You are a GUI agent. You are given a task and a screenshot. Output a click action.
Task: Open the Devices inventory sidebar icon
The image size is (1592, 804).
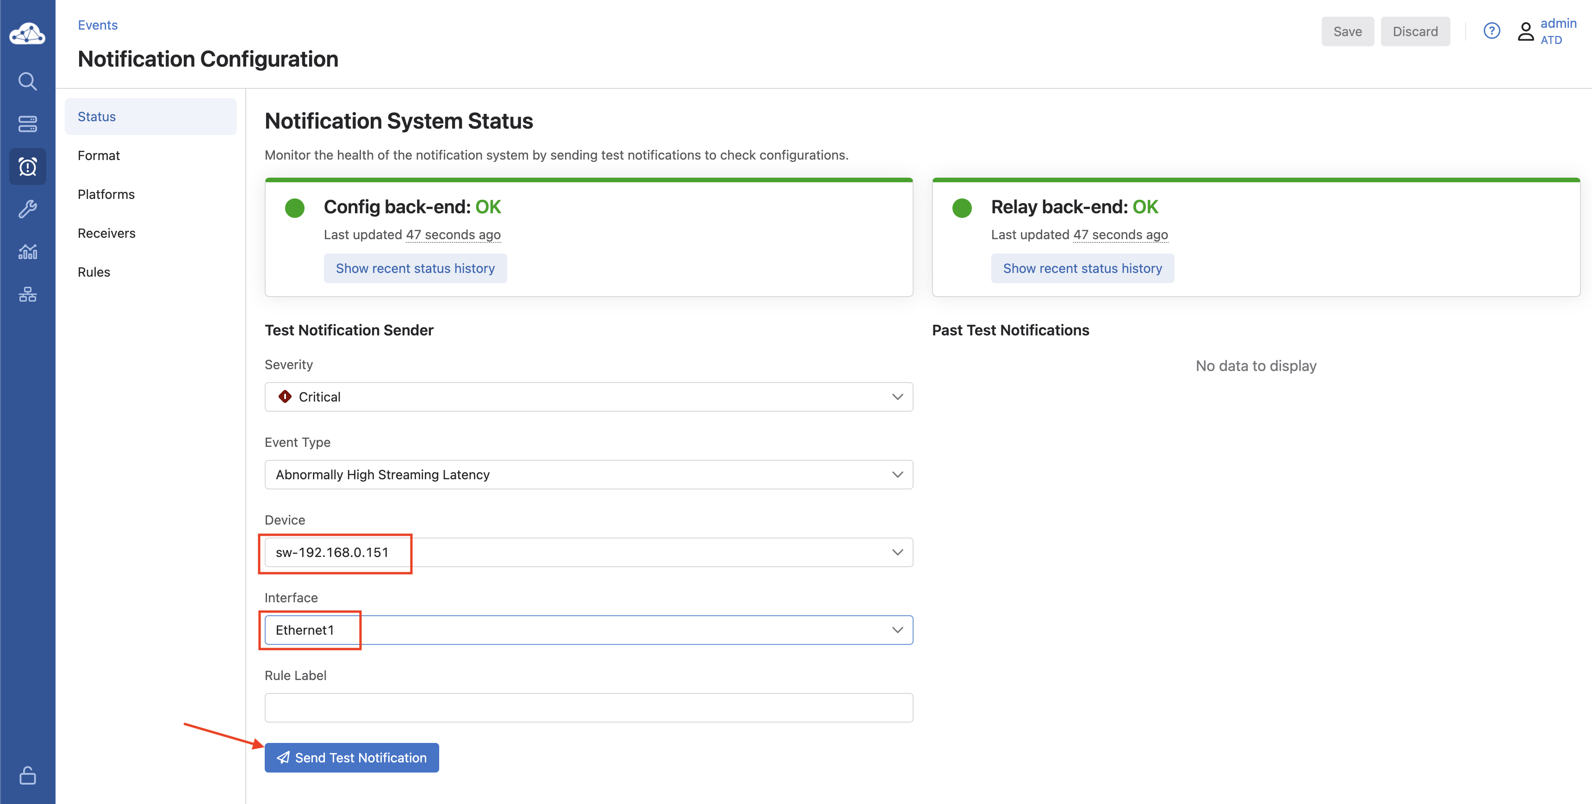coord(27,124)
